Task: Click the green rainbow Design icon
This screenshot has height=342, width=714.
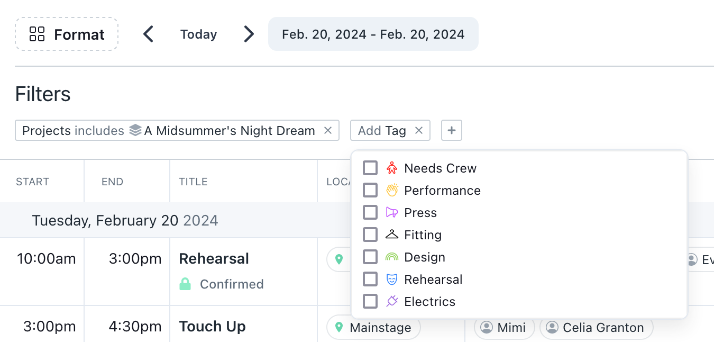Action: click(x=392, y=257)
